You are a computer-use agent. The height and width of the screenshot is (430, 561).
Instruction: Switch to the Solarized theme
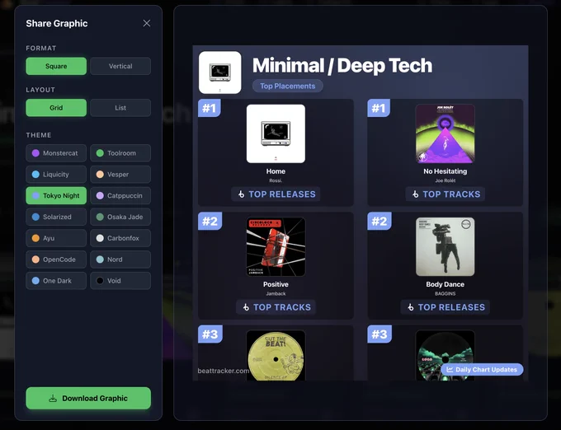56,217
